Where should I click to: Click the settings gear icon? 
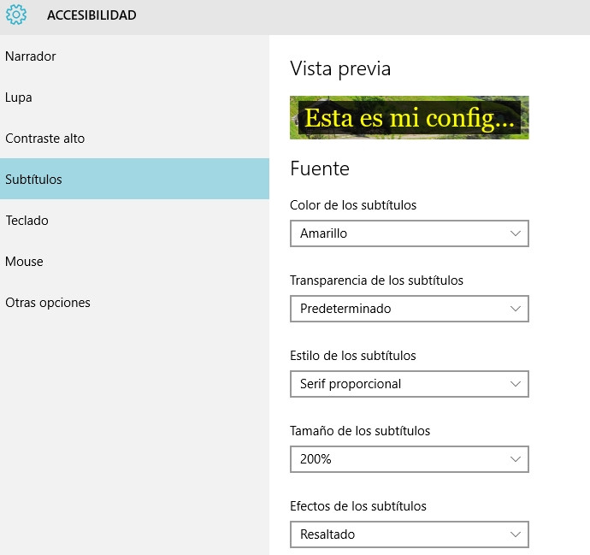(16, 15)
